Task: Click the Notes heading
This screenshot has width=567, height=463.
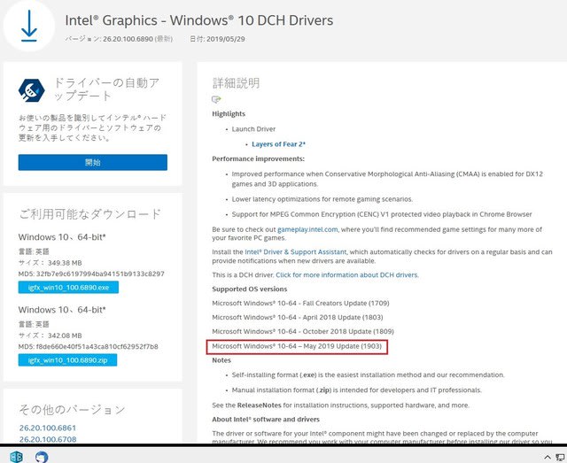Action: (221, 360)
